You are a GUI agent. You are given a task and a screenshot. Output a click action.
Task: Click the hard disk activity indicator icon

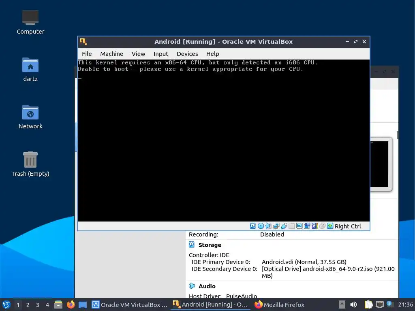pos(253,226)
